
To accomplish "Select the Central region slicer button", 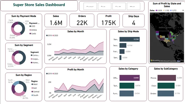I will [90, 6].
